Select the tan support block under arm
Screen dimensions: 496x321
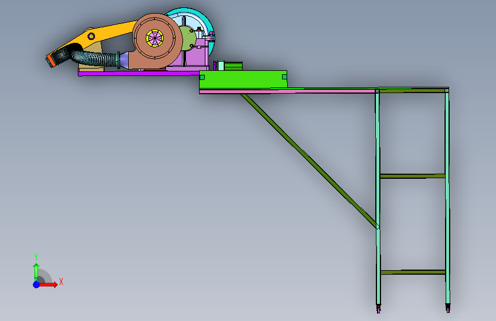(91, 68)
